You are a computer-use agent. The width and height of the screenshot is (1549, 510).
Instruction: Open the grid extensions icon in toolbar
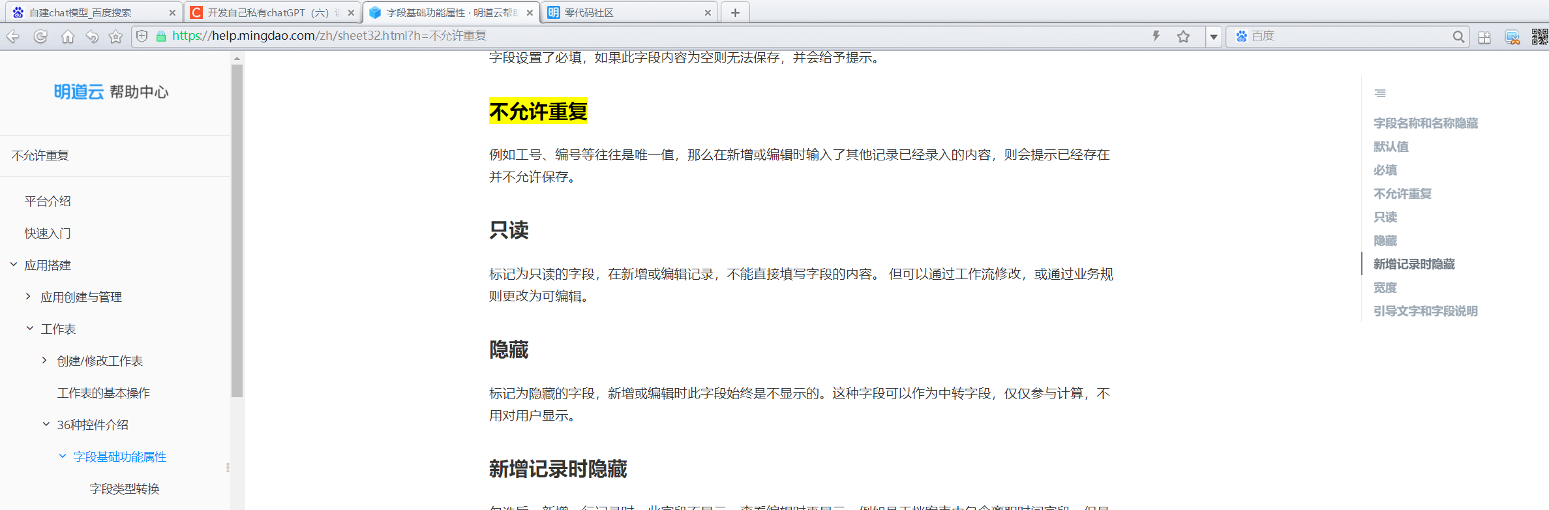point(1484,37)
